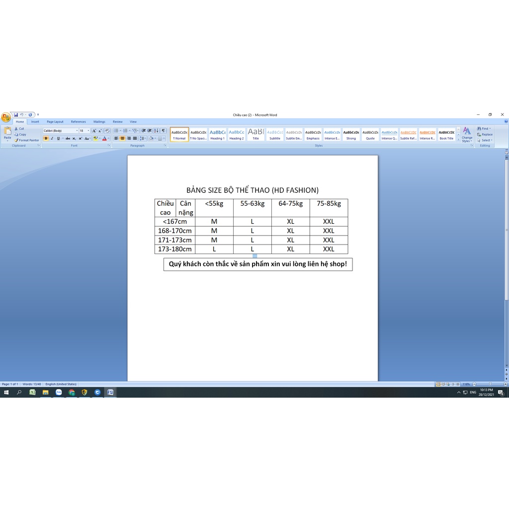Click the Save icon in Quick Access
Viewport: 509px width, 509px height.
point(16,115)
